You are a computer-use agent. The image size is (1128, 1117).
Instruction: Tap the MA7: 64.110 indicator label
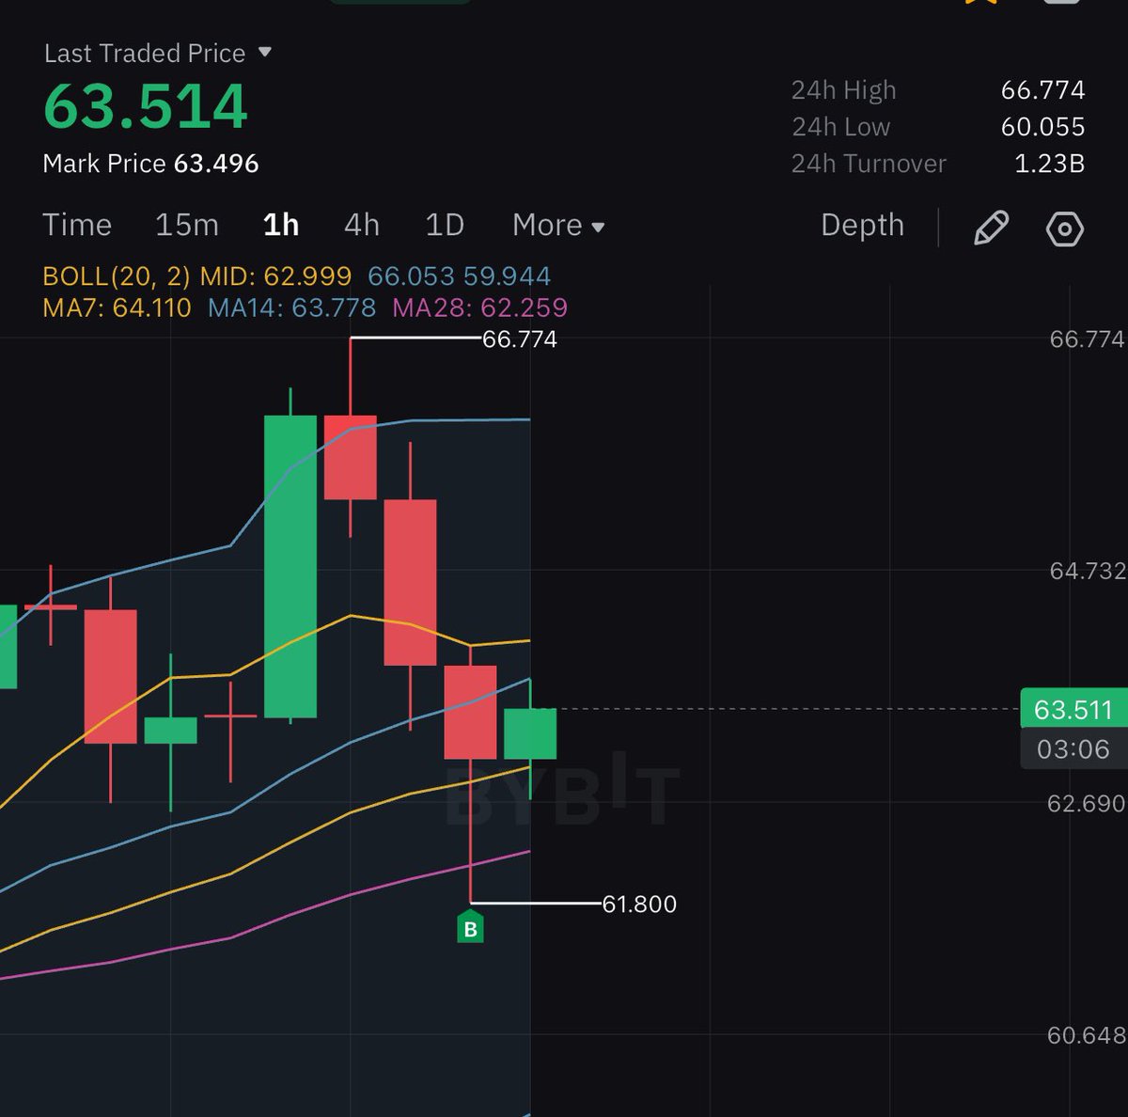coord(117,308)
